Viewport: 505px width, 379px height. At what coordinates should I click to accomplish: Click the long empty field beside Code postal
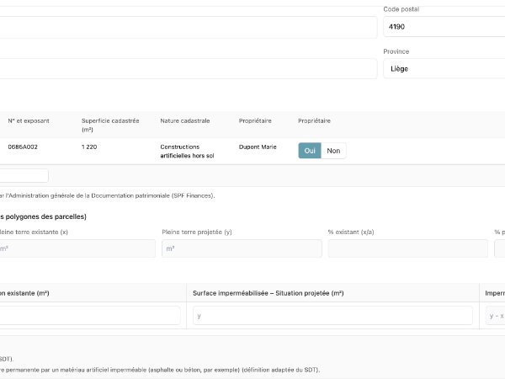point(189,28)
